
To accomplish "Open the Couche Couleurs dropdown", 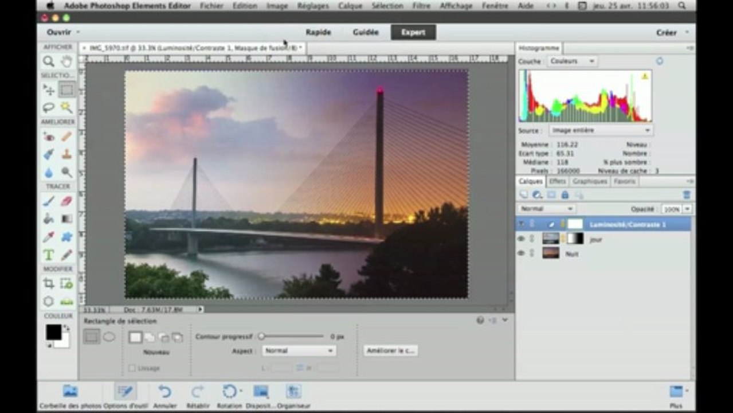I will pyautogui.click(x=572, y=61).
